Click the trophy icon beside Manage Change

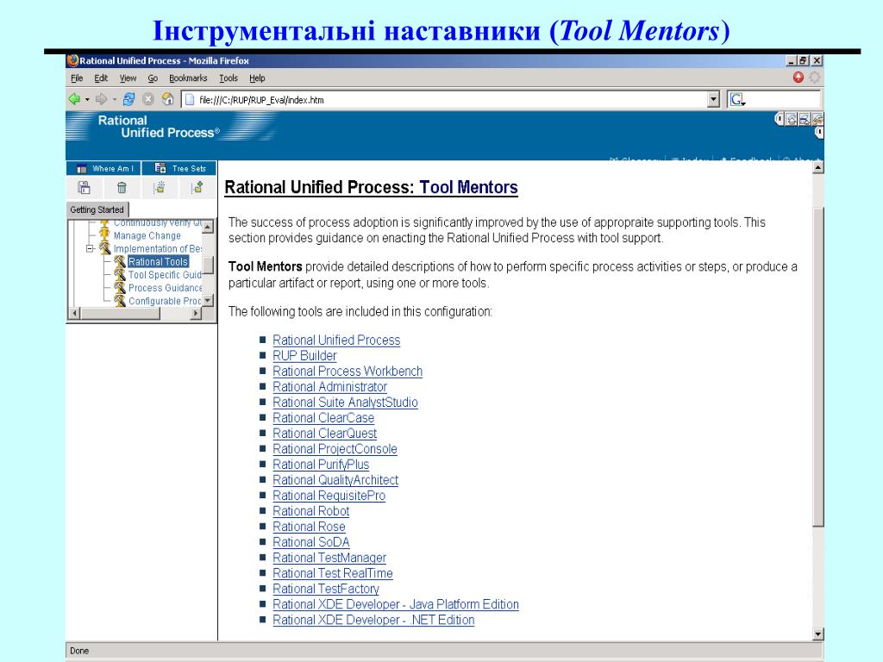coord(104,235)
